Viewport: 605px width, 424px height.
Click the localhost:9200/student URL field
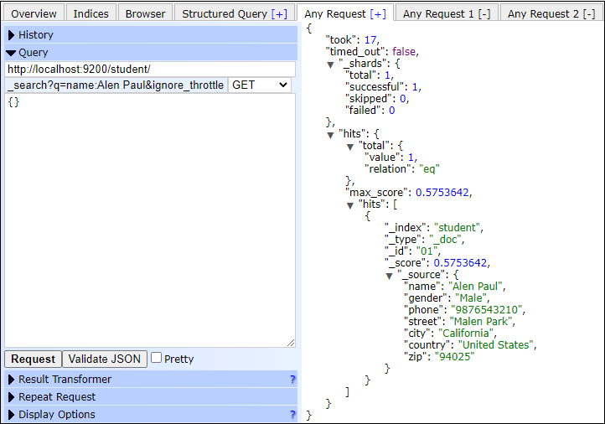click(x=150, y=69)
